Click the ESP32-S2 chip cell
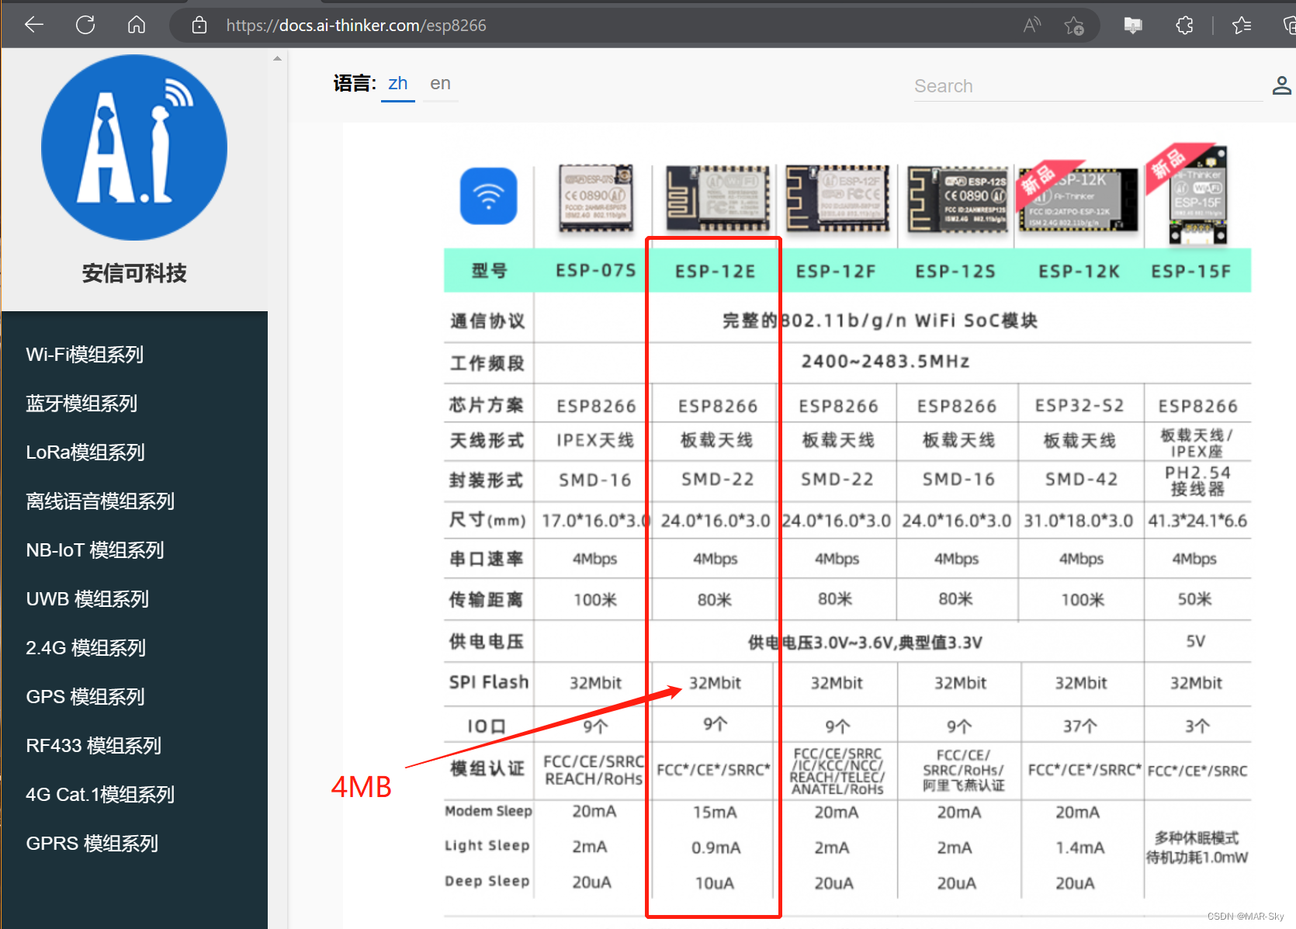Image resolution: width=1296 pixels, height=929 pixels. pyautogui.click(x=1079, y=406)
